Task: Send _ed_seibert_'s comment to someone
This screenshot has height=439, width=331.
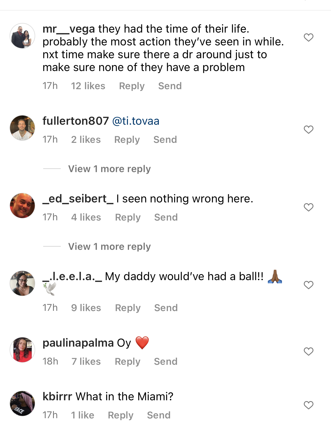Action: pyautogui.click(x=166, y=217)
